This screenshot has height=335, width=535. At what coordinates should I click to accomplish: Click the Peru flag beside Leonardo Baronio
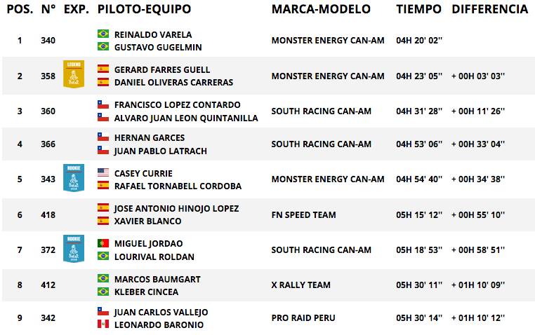click(103, 324)
